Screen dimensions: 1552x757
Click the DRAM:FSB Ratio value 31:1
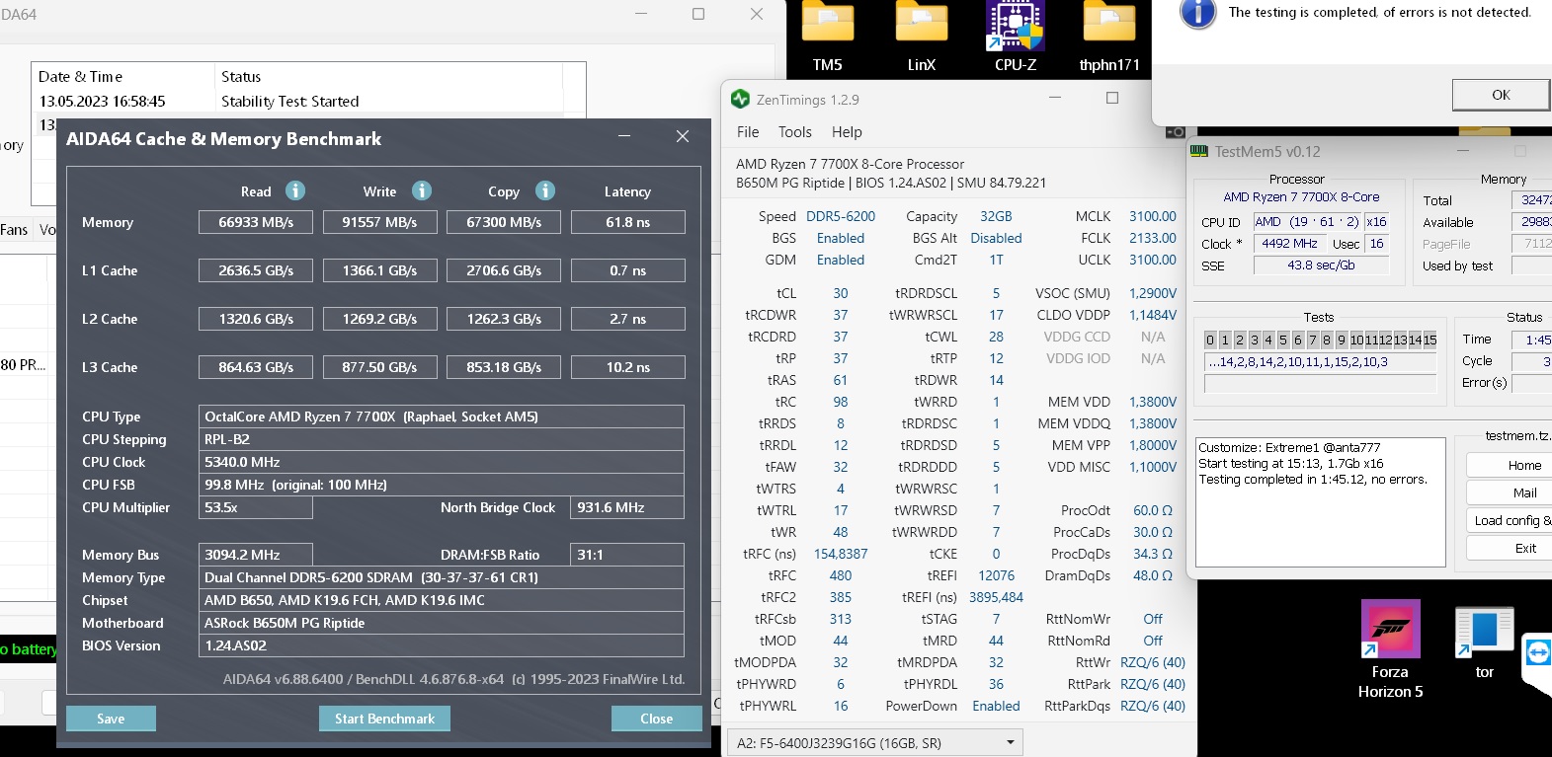pyautogui.click(x=627, y=555)
